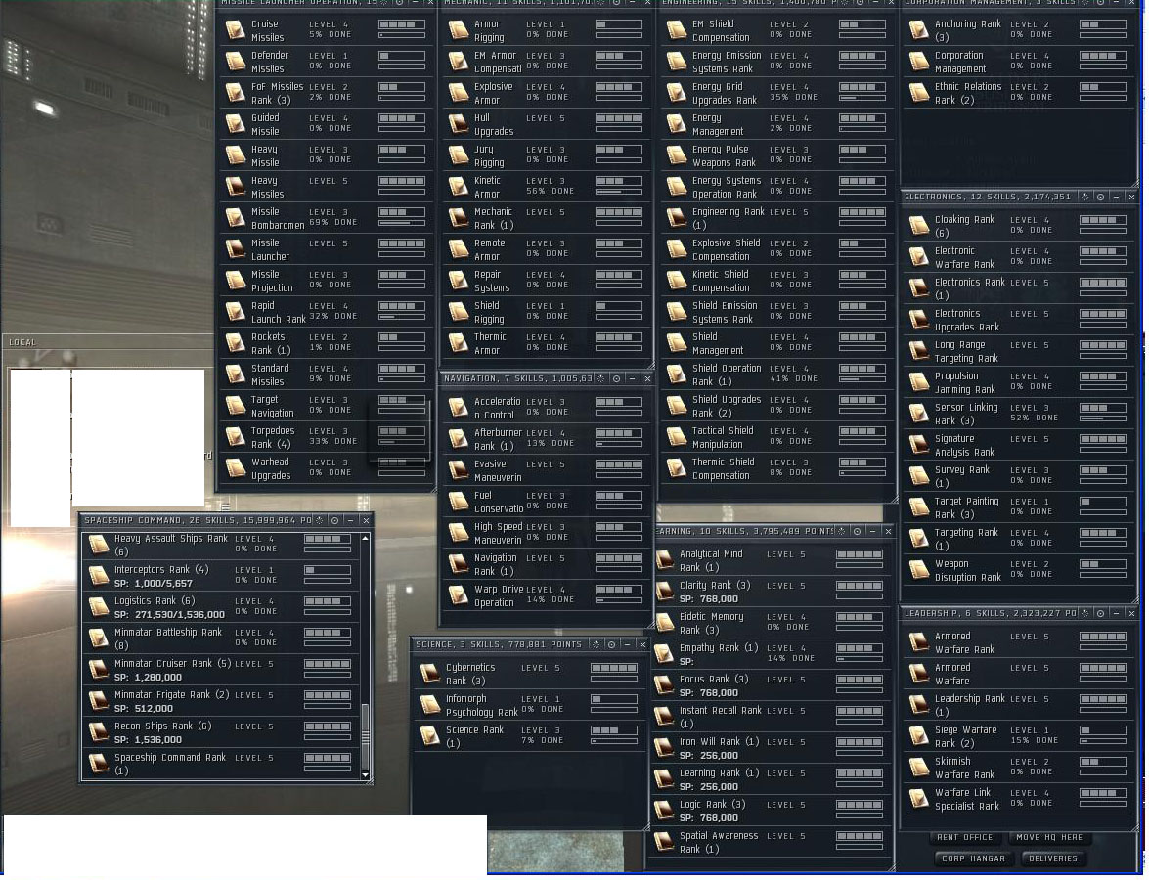Select the Corporation Management skill row
The width and height of the screenshot is (1149, 880).
[x=1019, y=62]
